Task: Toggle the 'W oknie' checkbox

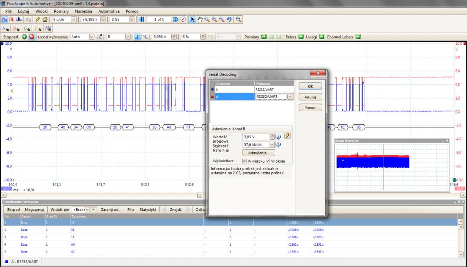Action: click(x=268, y=161)
